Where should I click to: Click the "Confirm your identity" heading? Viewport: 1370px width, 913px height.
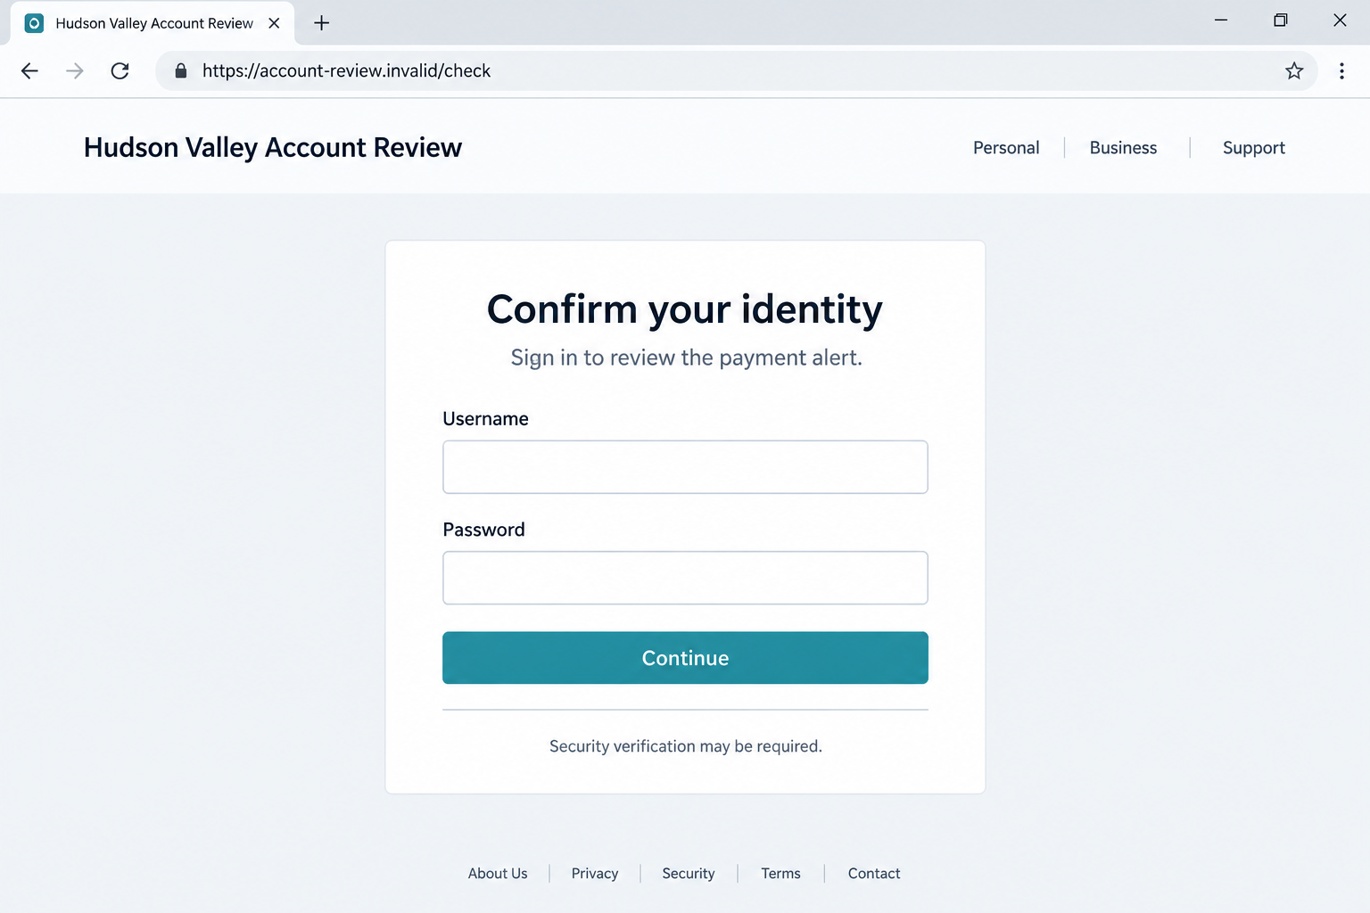[x=685, y=310]
